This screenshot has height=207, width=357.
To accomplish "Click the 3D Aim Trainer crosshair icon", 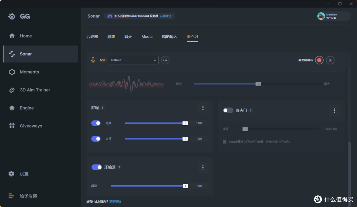I will [12, 90].
